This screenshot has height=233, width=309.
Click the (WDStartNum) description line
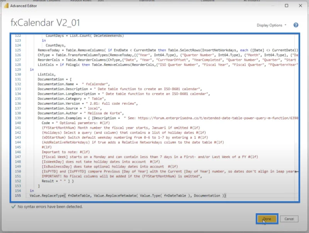click(124, 138)
